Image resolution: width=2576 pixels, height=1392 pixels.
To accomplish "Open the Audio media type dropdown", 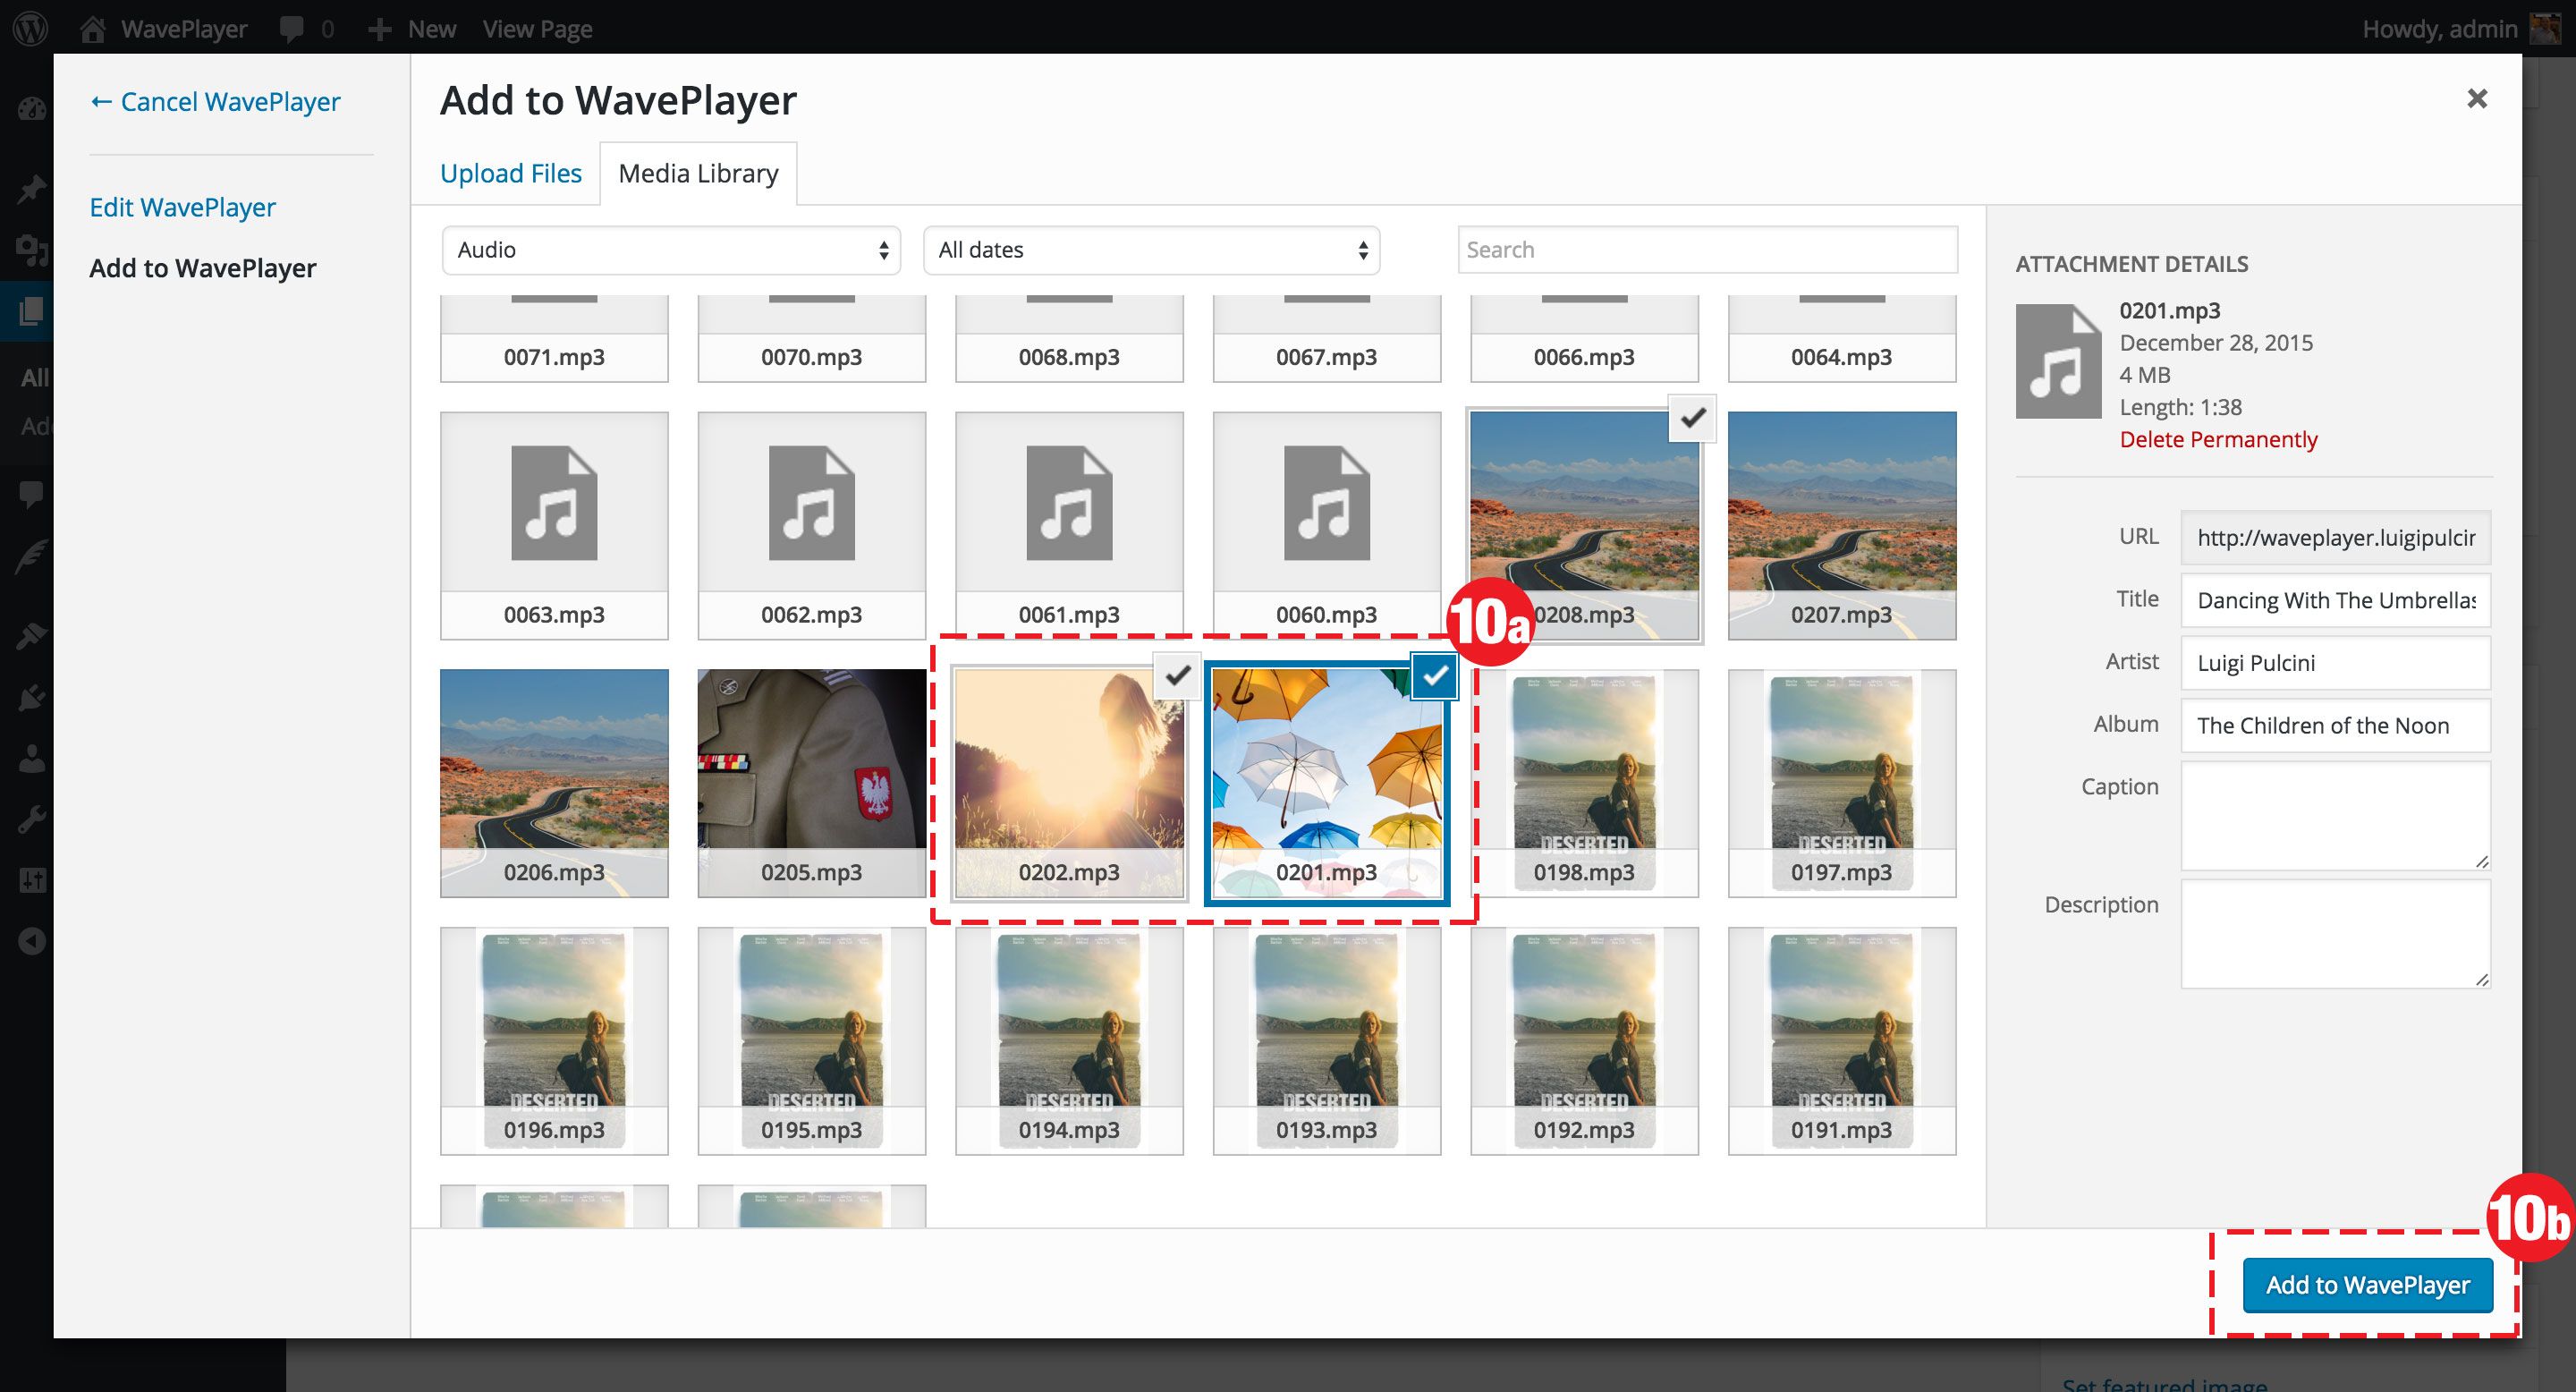I will 671,250.
